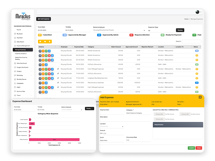Click the file export icon in the yellow toolbar
Screen dimensions: 215x161
(x=49, y=42)
